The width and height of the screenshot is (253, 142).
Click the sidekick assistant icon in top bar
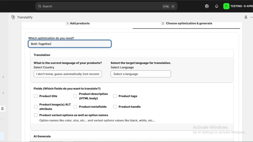[207, 6]
